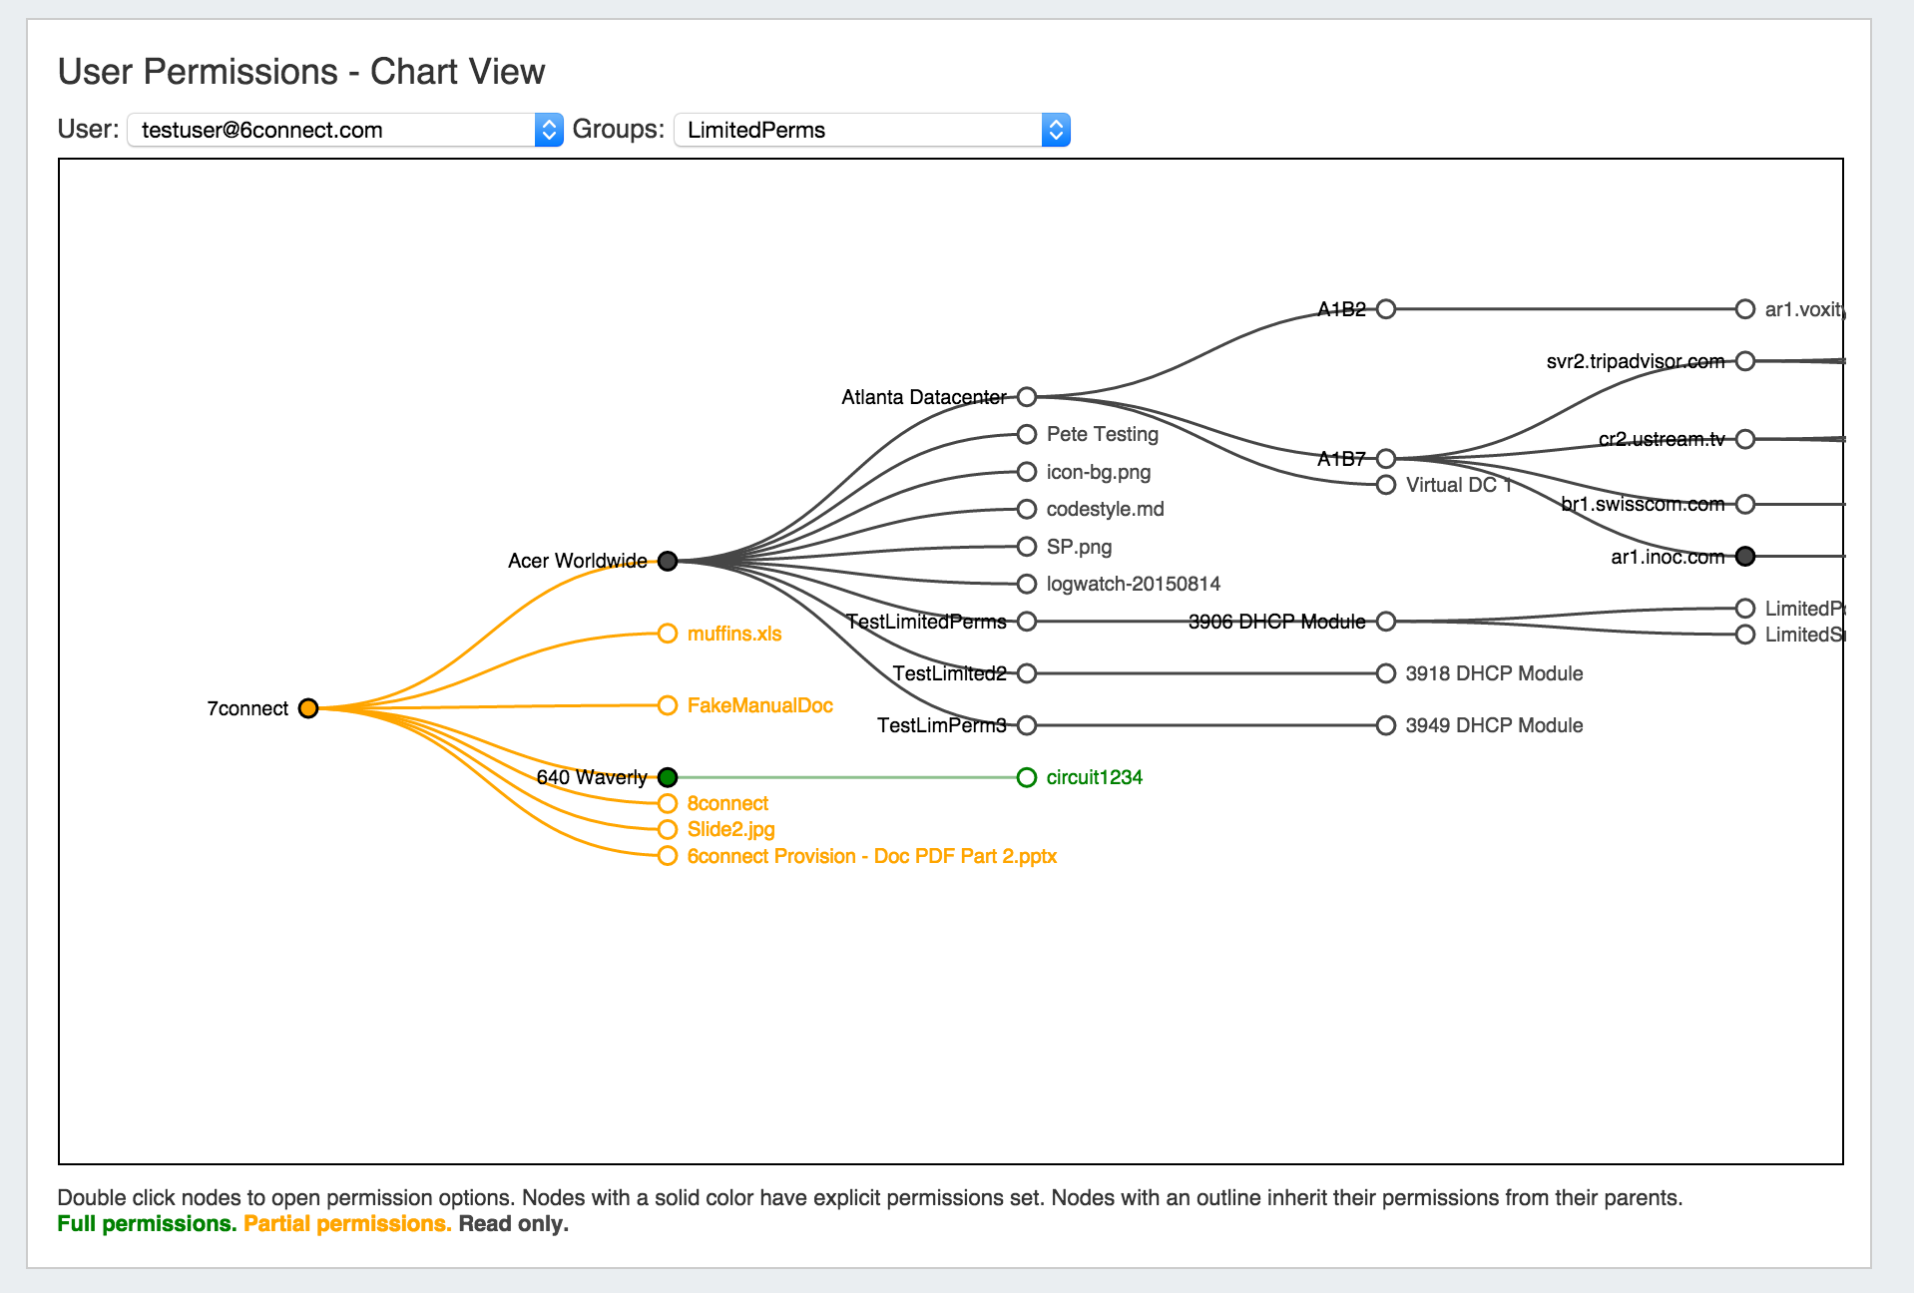The height and width of the screenshot is (1293, 1914).
Task: Click the 8connect node label
Action: point(727,803)
